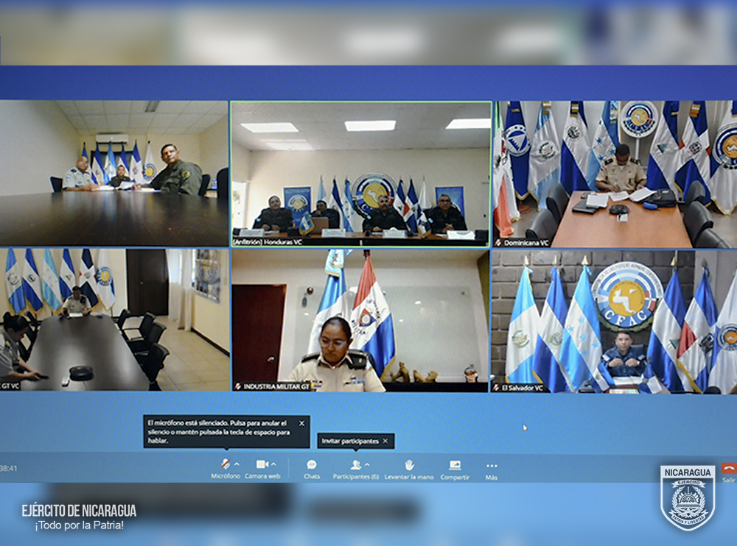This screenshot has width=737, height=546.
Task: Dismiss the Invitar participantes notification
Action: [x=385, y=440]
